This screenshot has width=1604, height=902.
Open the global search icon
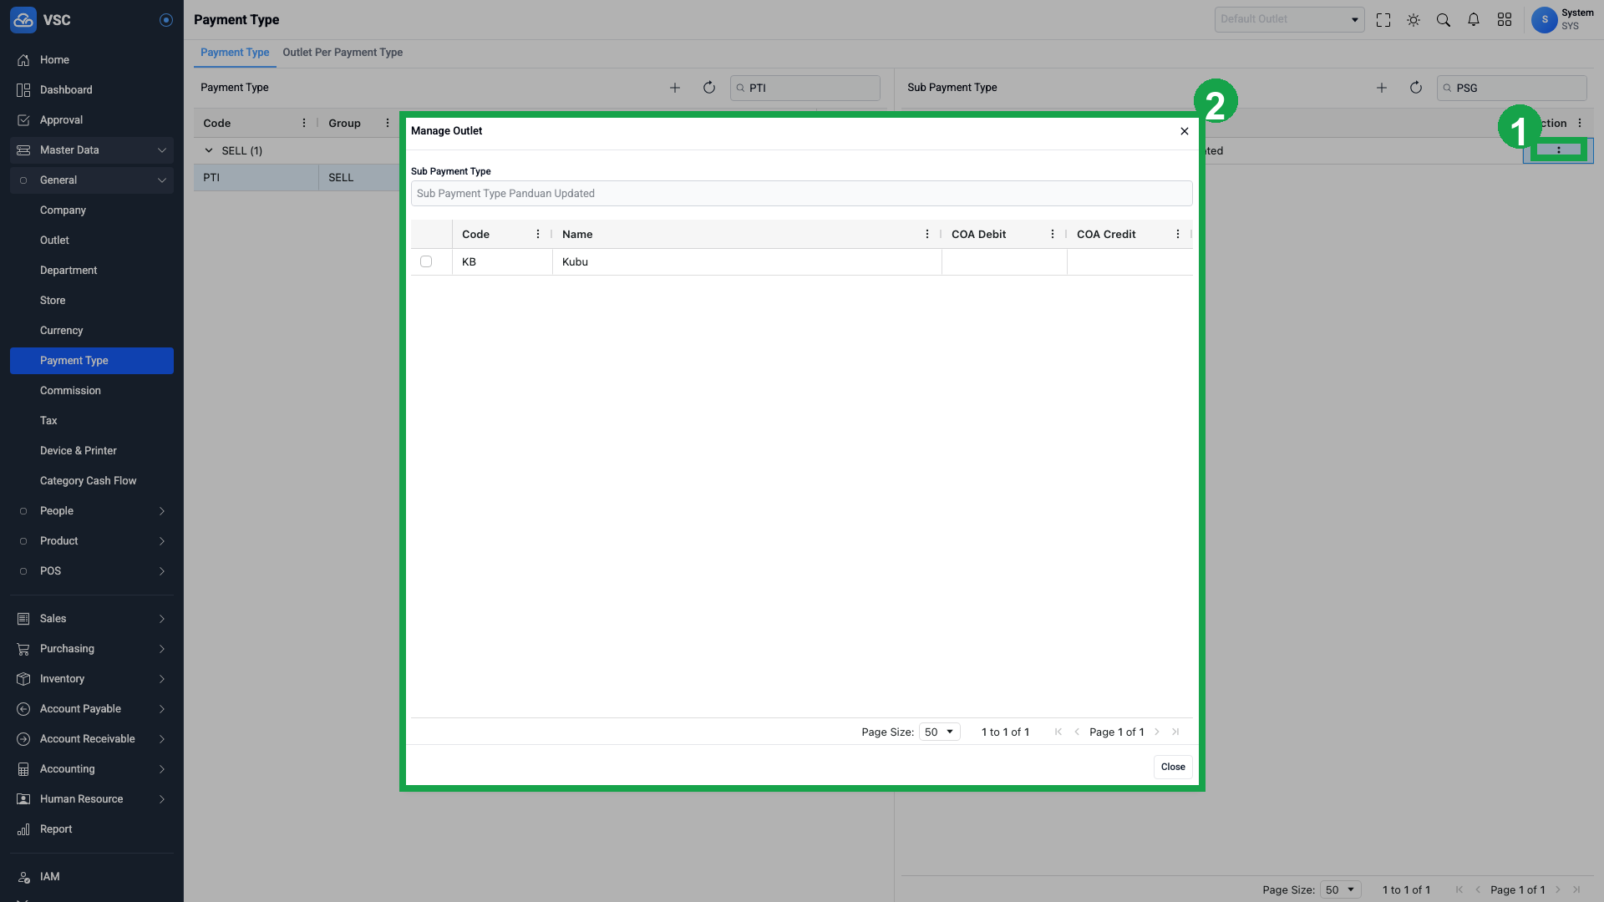pos(1444,20)
